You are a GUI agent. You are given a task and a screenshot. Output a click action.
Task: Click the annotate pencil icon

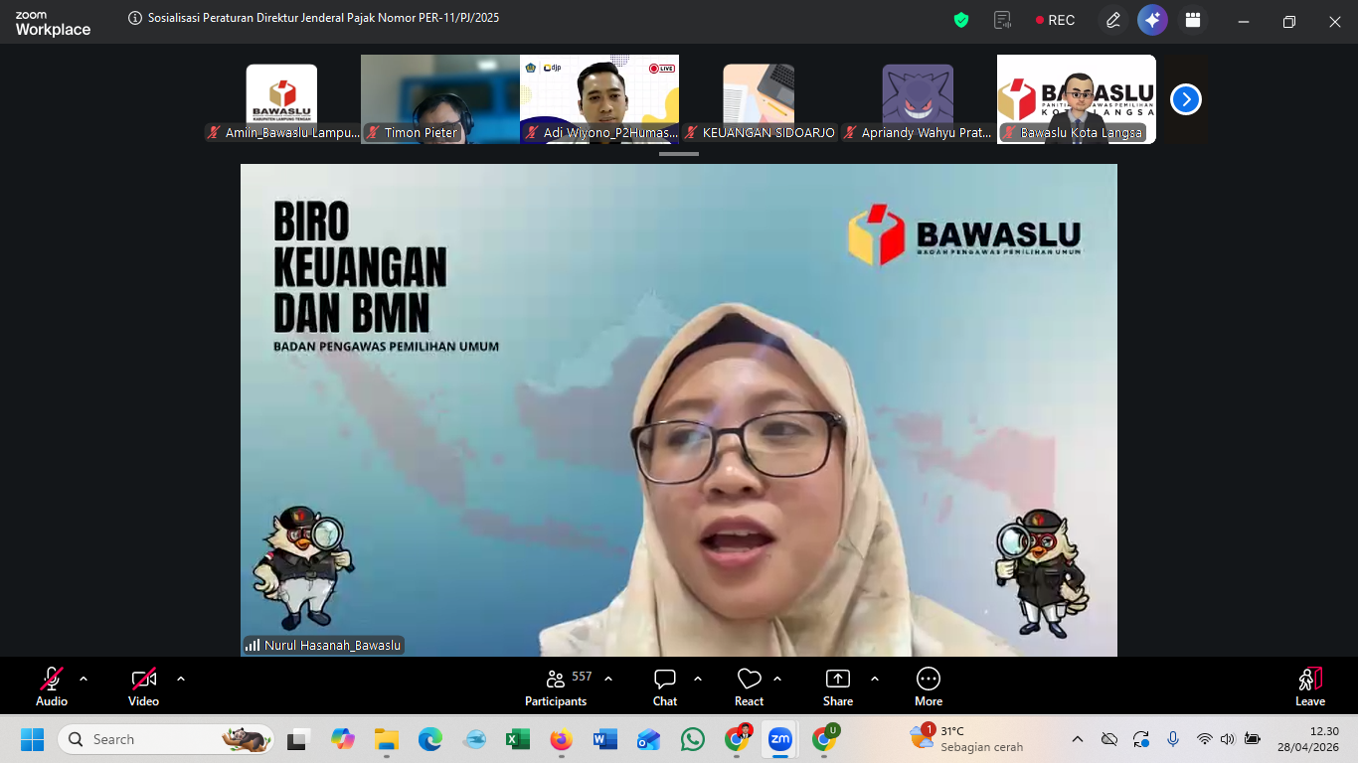pos(1112,20)
